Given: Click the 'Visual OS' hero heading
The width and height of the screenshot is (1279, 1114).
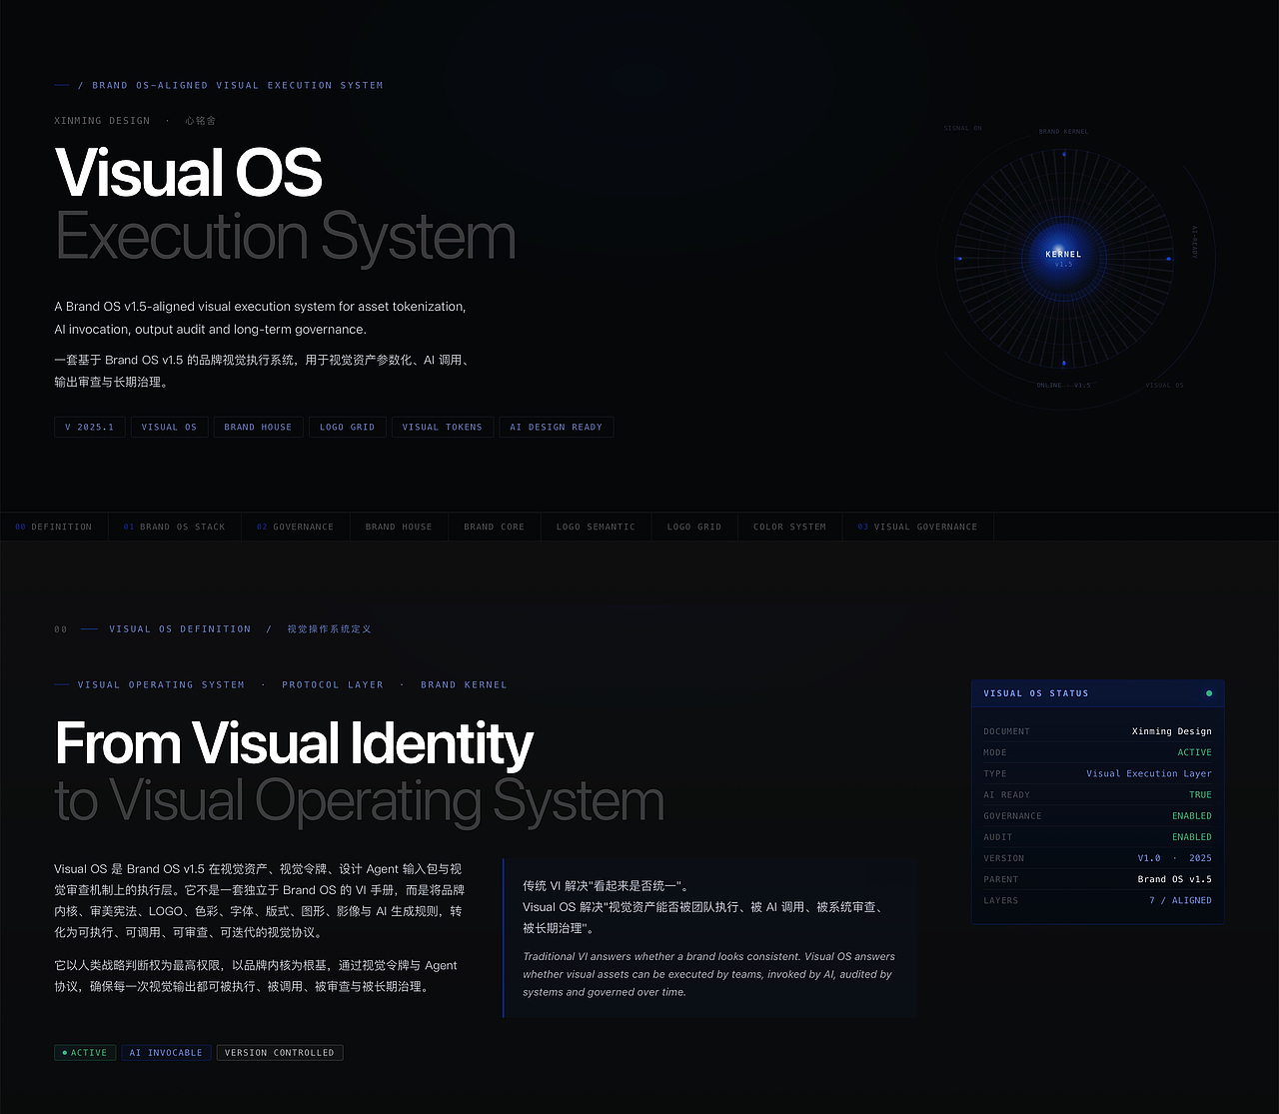Looking at the screenshot, I should pos(188,173).
